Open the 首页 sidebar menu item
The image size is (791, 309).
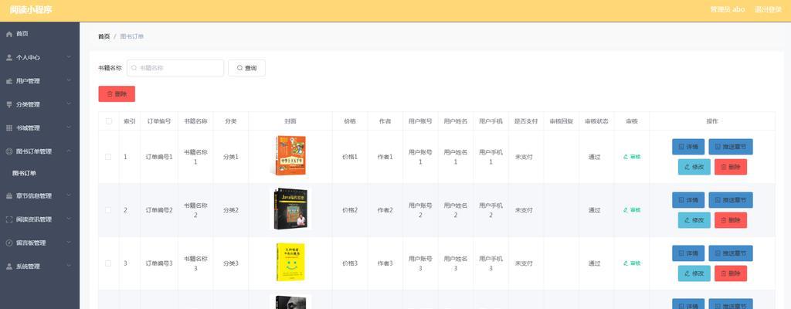click(39, 34)
